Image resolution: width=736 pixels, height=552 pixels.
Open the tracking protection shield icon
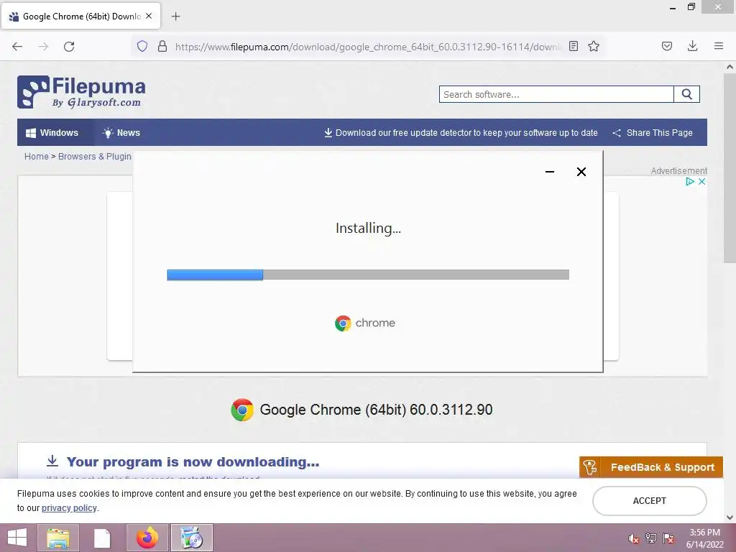pos(142,46)
